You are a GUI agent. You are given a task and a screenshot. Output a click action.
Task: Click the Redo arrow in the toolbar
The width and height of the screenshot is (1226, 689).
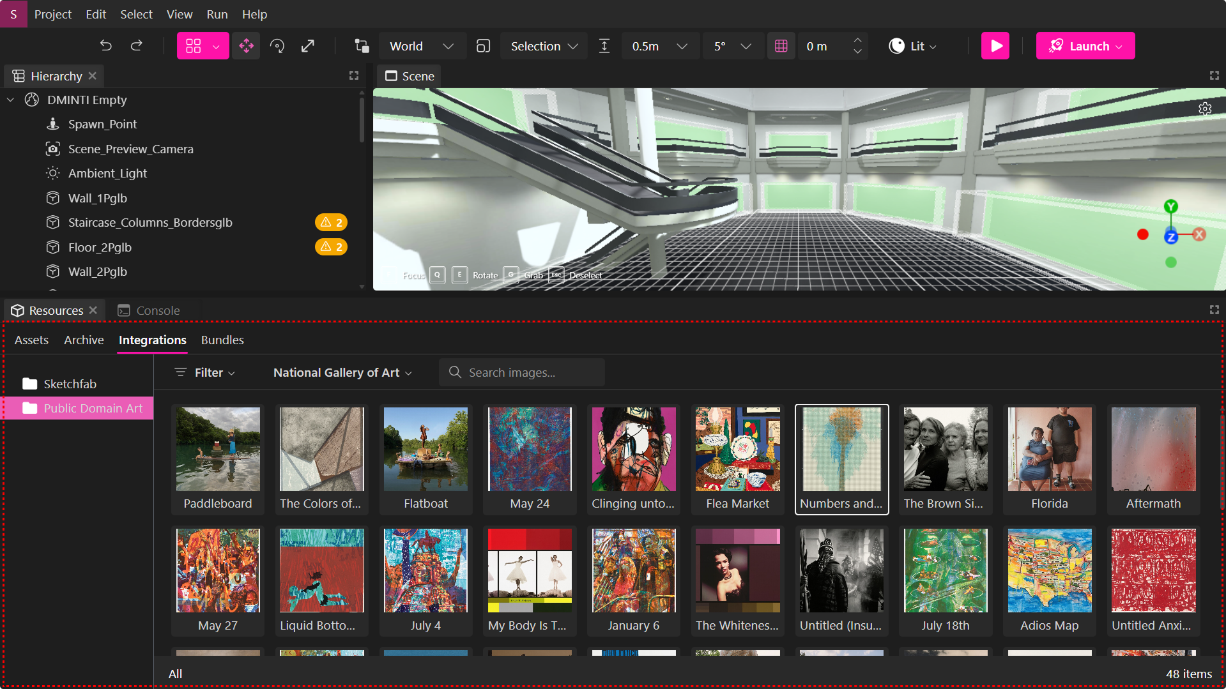click(x=136, y=45)
